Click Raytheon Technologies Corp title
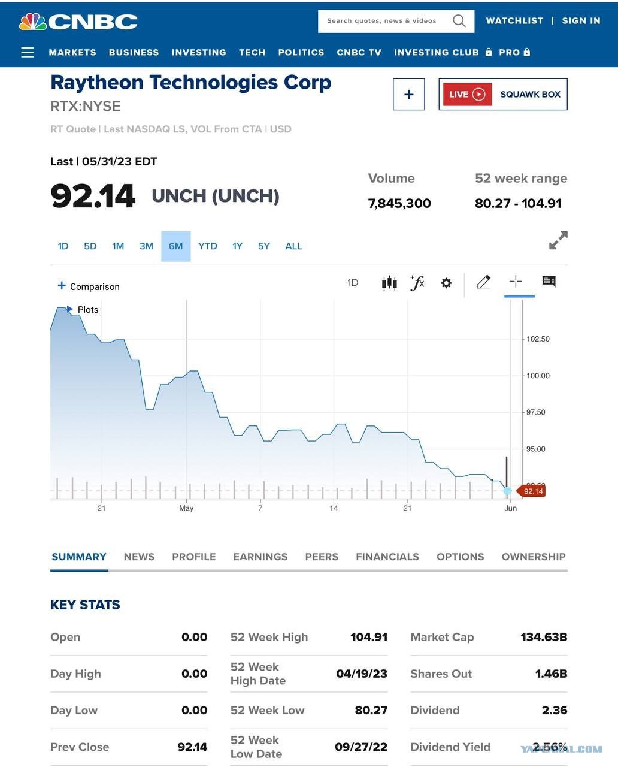This screenshot has width=618, height=767. tap(191, 83)
